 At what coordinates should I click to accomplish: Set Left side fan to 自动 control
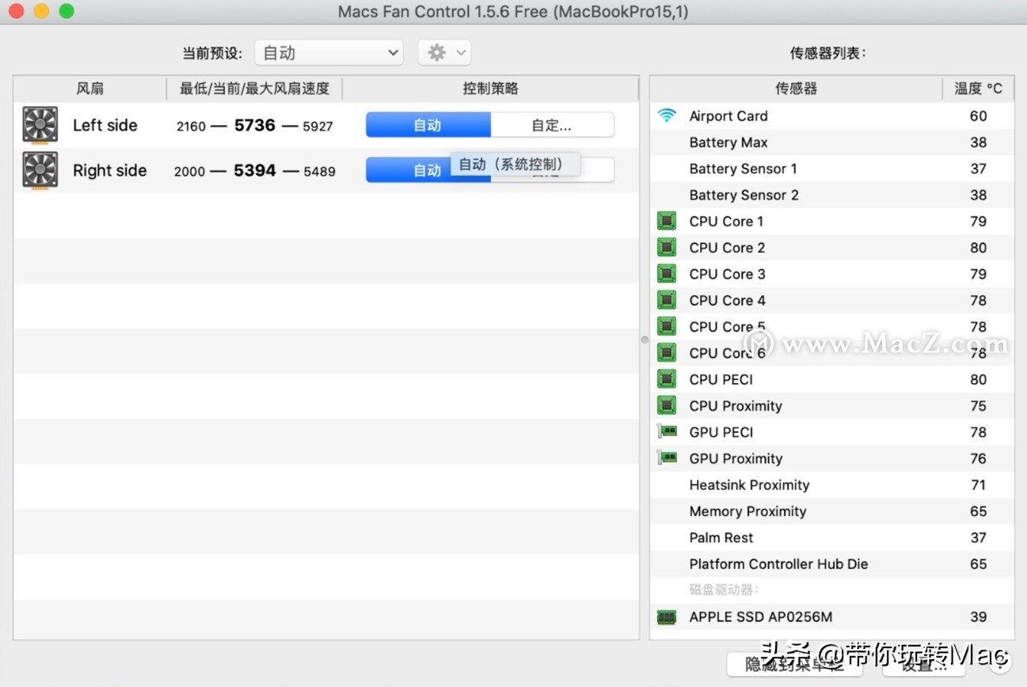pyautogui.click(x=428, y=125)
